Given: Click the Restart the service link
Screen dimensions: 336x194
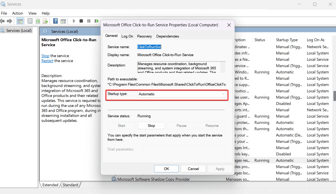Looking at the screenshot, I should (47, 61).
